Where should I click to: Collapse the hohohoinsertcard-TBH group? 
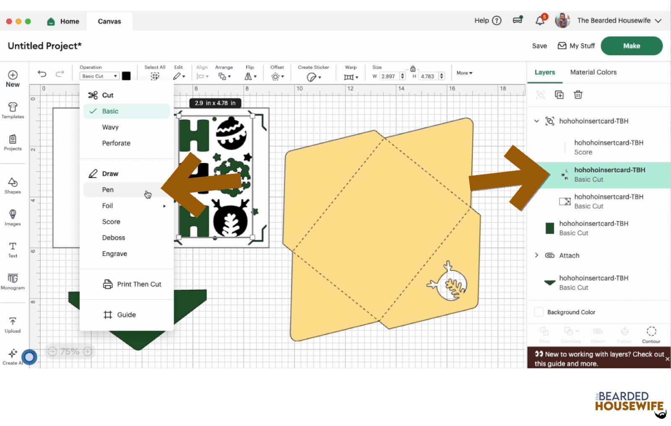[x=536, y=121]
